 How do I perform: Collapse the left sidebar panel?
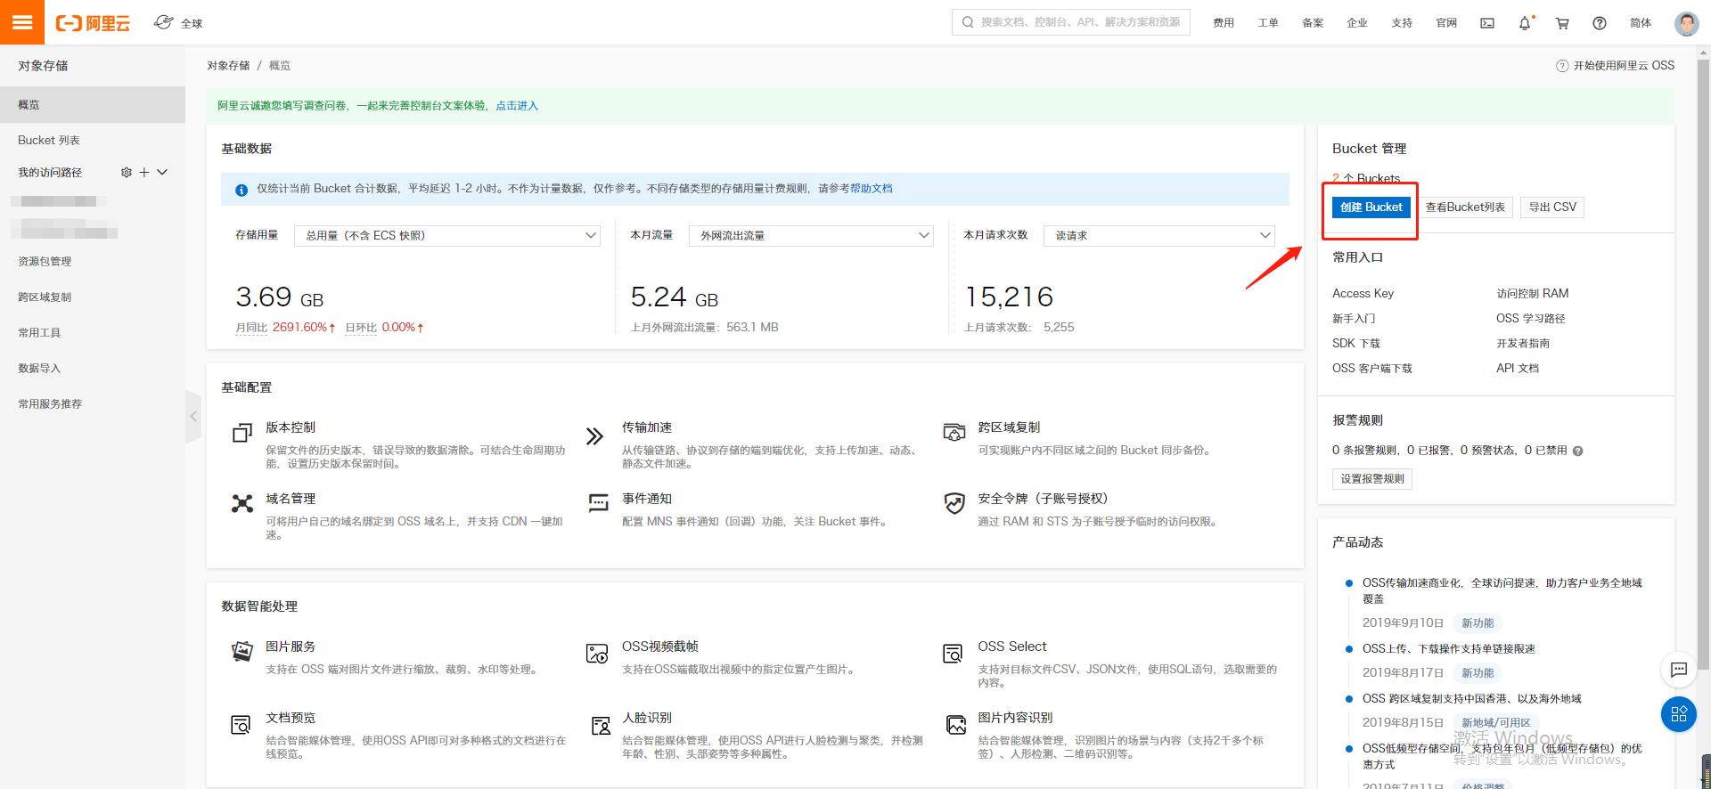(193, 416)
